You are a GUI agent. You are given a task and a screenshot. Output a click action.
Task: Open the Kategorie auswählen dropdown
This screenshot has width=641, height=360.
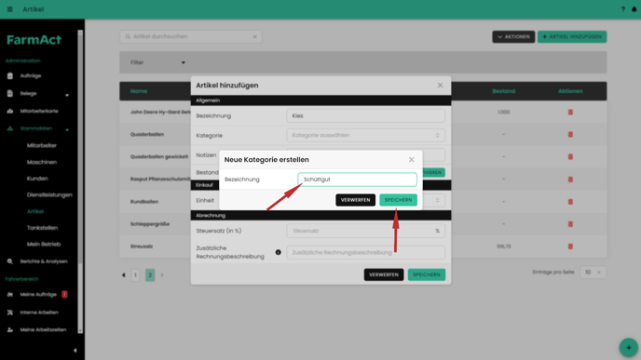coord(365,135)
